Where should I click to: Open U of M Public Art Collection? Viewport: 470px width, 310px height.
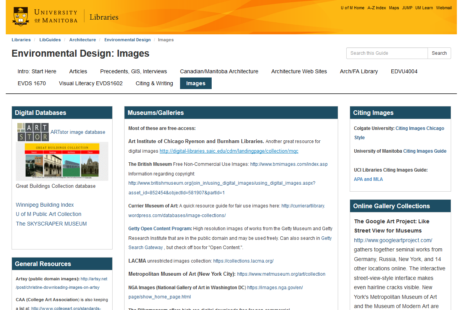[49, 214]
